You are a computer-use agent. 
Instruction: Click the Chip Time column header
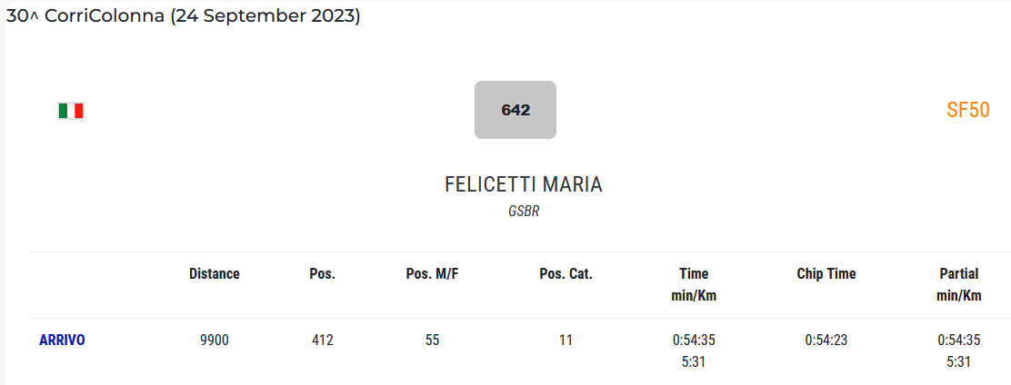click(x=826, y=273)
